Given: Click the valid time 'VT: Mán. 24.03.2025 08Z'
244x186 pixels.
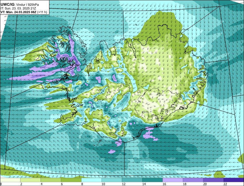Looking at the screenshot, I should [19, 12].
